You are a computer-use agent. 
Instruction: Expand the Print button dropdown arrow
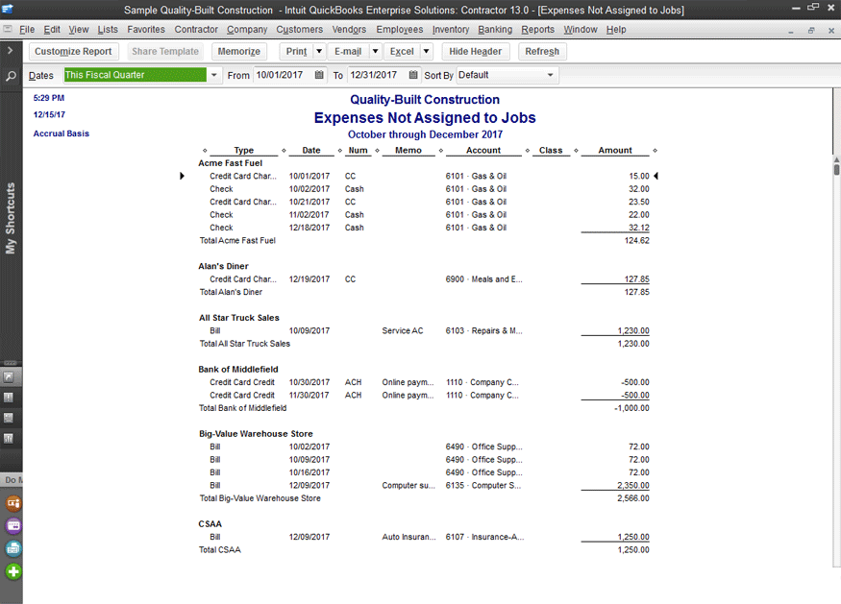[x=320, y=51]
